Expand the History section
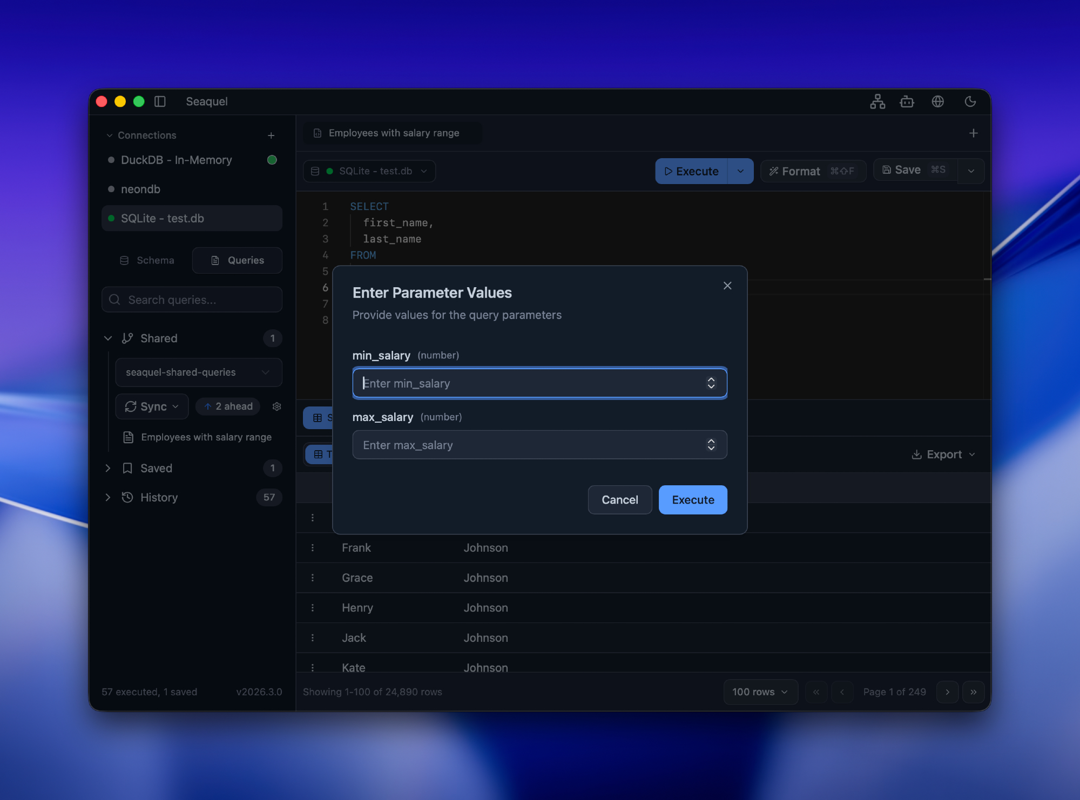The image size is (1080, 800). [108, 497]
